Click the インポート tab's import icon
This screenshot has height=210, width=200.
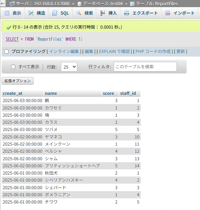168,13
